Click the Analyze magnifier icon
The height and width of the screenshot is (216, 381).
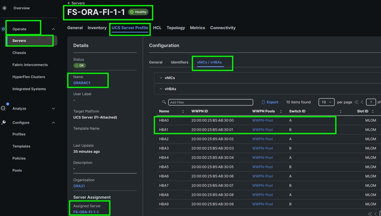coord(3,109)
